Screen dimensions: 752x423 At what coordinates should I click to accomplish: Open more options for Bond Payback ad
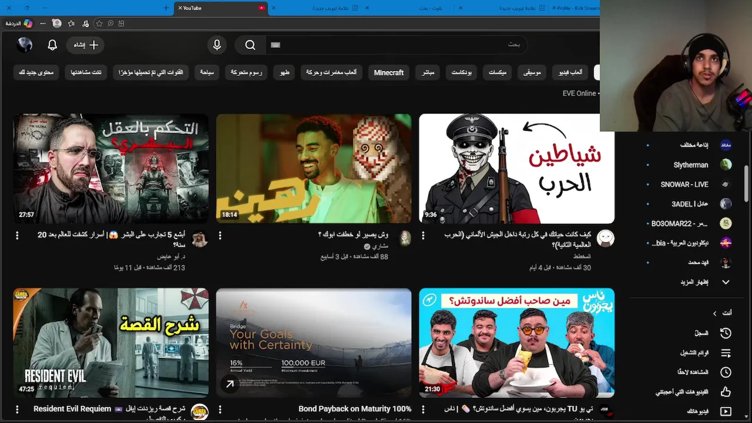pyautogui.click(x=220, y=409)
